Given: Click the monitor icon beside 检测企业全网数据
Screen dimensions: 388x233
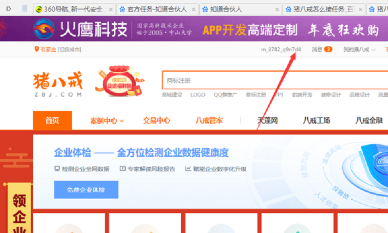Looking at the screenshot, I should click(57, 168).
